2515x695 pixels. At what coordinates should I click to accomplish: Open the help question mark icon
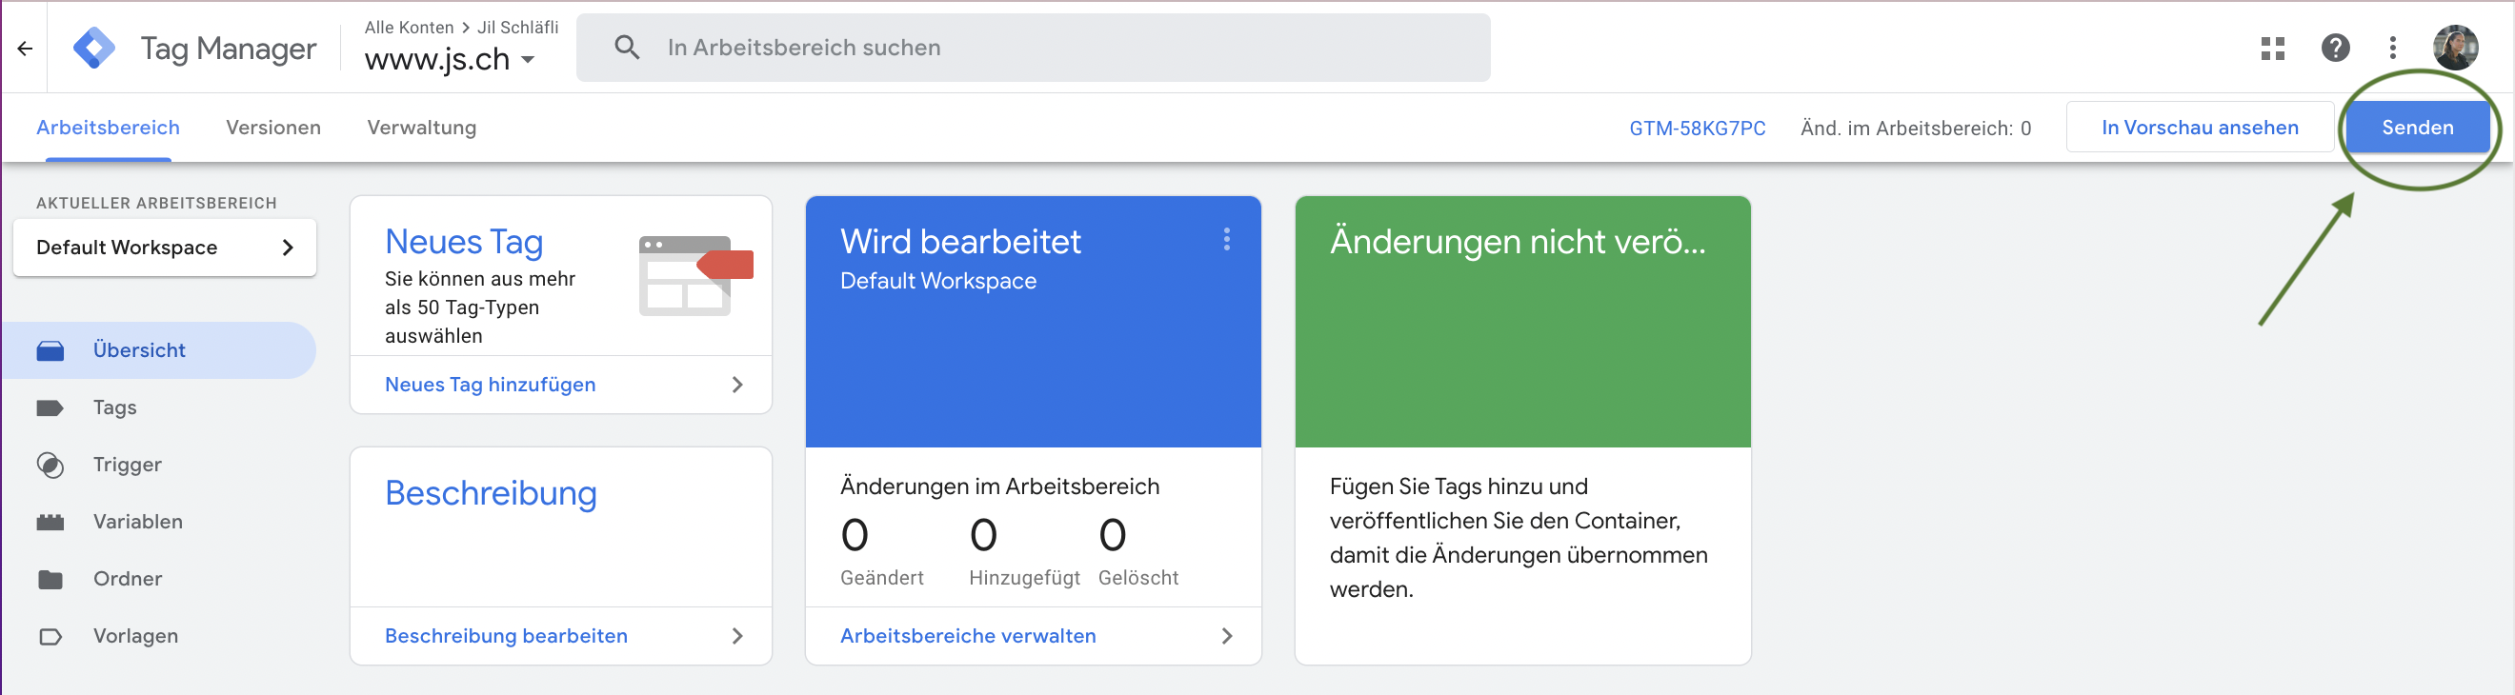pyautogui.click(x=2334, y=48)
